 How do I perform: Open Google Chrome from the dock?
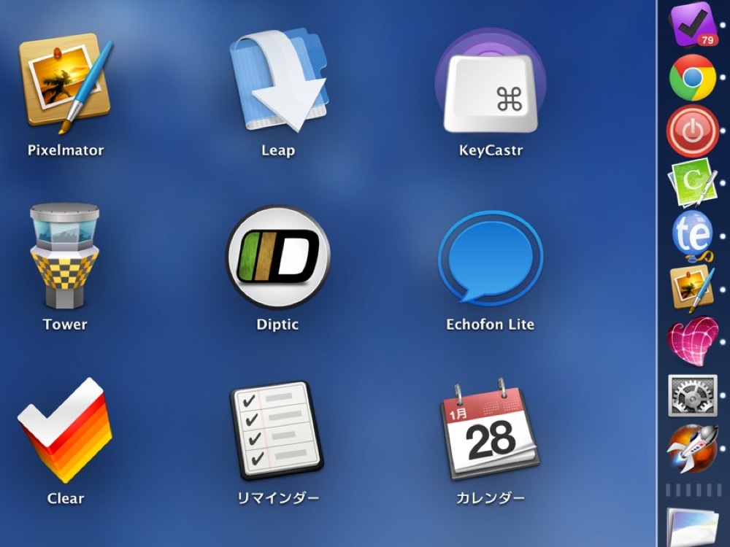692,77
